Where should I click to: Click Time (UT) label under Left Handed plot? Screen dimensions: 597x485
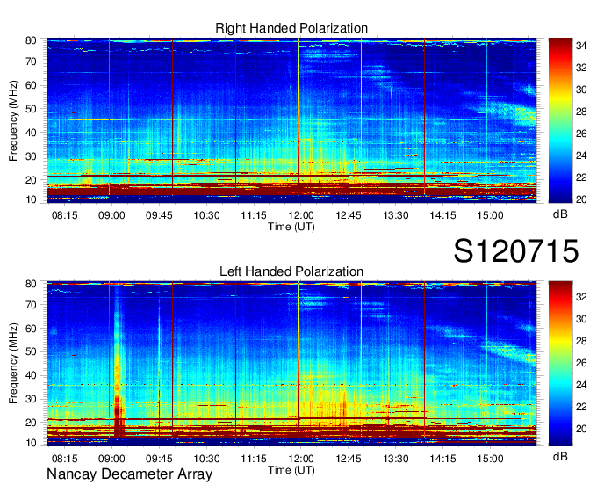click(x=291, y=470)
